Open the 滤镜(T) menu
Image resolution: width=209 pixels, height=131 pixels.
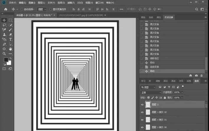[x=71, y=3]
